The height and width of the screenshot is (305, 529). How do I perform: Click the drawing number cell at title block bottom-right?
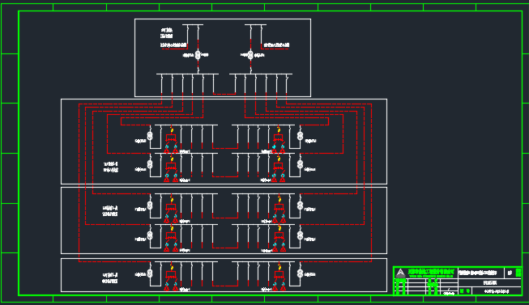pyautogui.click(x=497, y=291)
